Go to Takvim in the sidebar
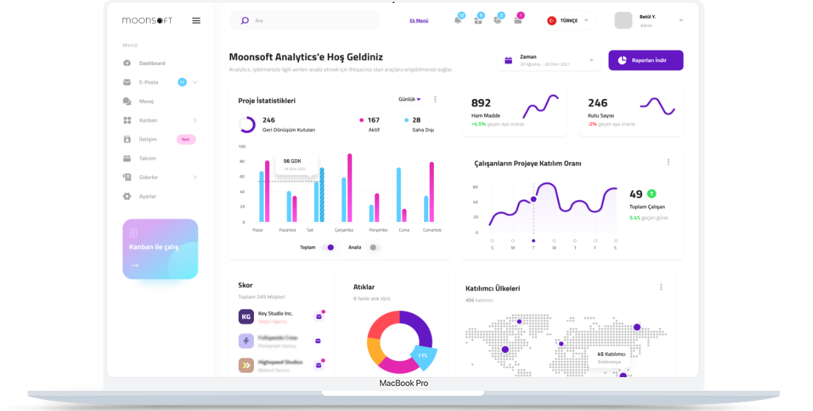This screenshot has height=411, width=813. (147, 158)
